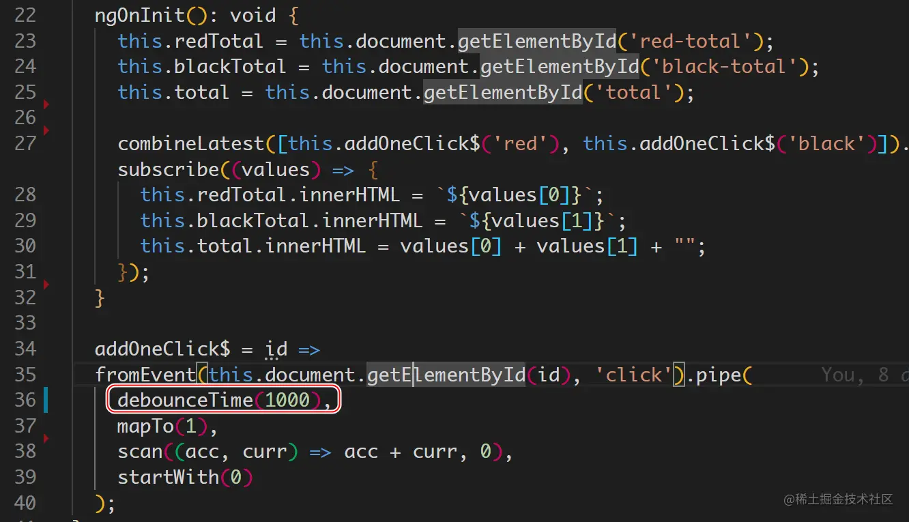Viewport: 909px width, 522px height.
Task: Click the fromEvent call on line 35
Action: (145, 375)
